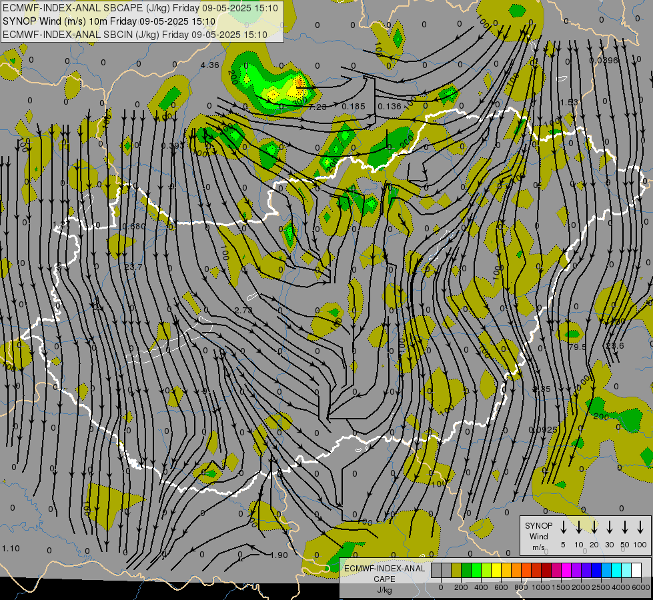The width and height of the screenshot is (653, 600).
Task: Click the 23.6 value on the map
Action: point(615,346)
